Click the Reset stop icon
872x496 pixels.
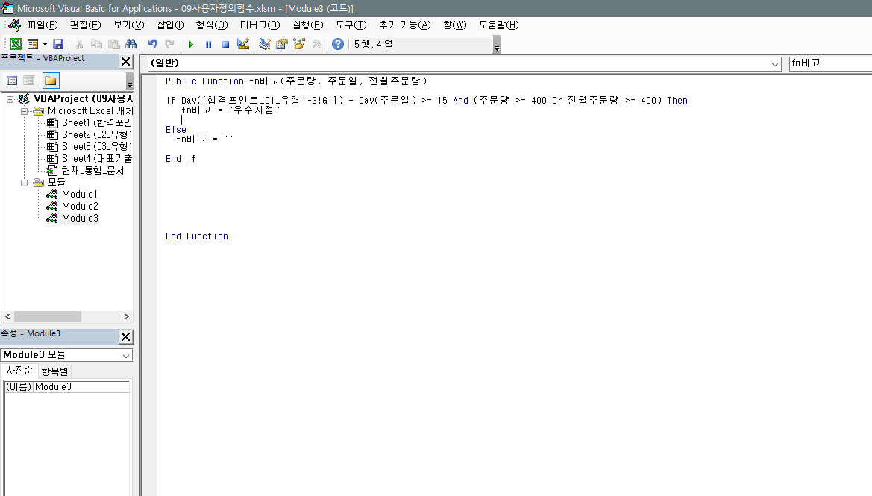tap(225, 44)
